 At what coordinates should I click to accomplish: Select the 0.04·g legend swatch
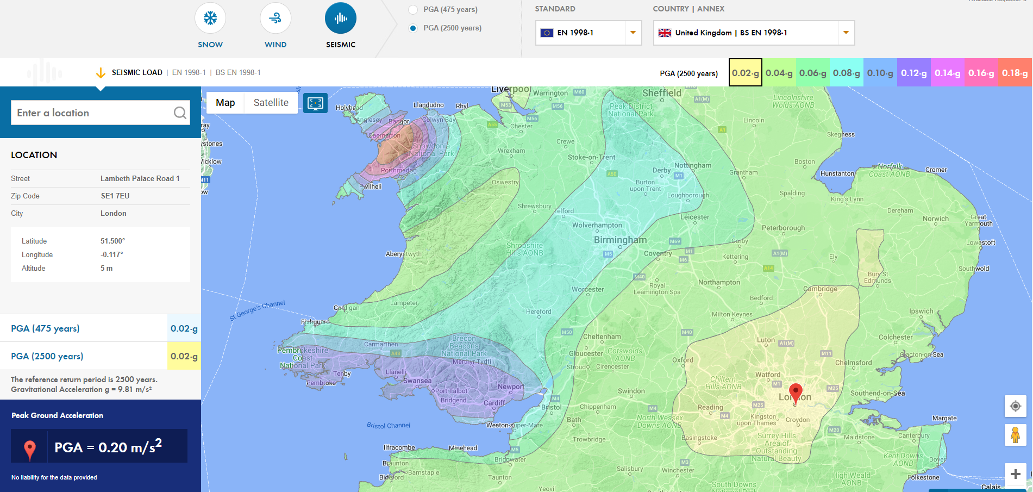(779, 73)
